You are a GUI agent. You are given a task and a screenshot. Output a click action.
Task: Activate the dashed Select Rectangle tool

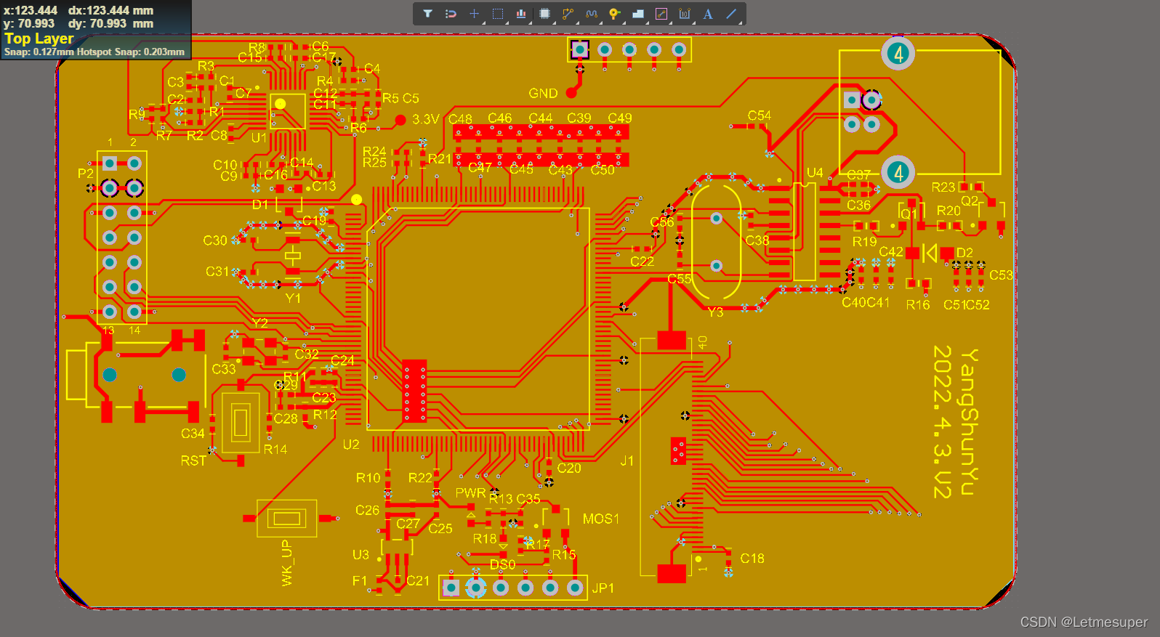[498, 14]
